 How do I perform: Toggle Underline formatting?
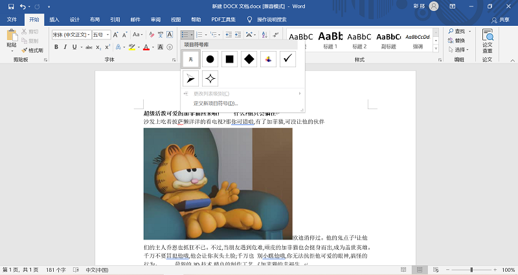(74, 47)
